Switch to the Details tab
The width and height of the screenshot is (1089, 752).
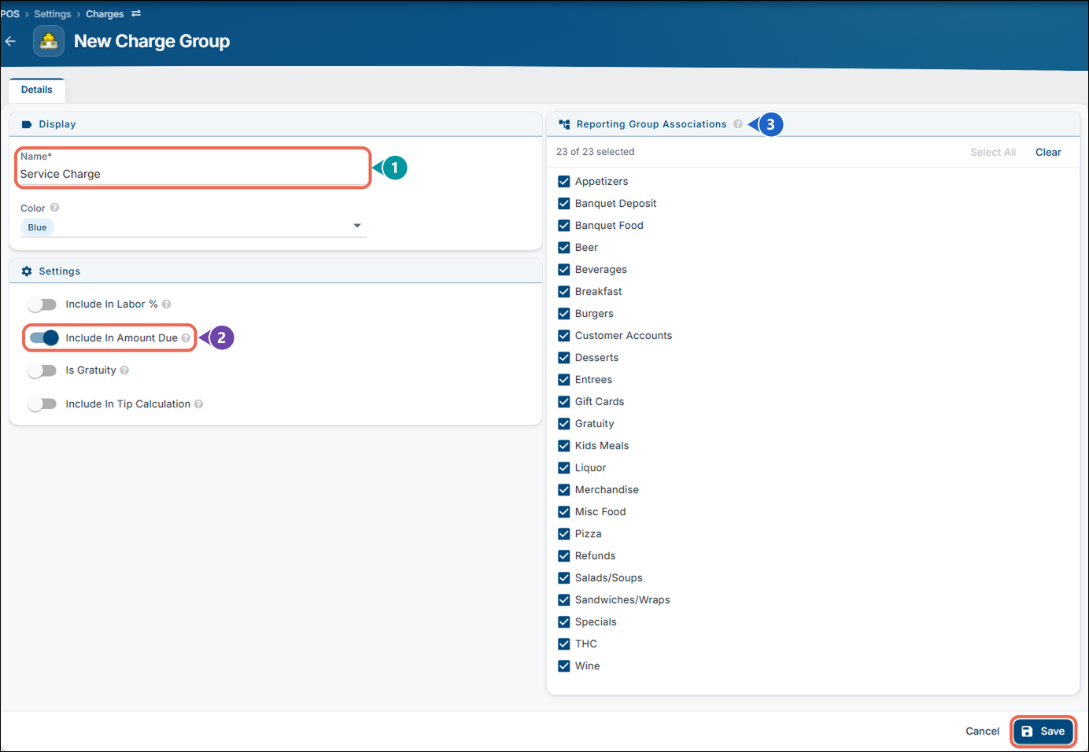point(37,90)
